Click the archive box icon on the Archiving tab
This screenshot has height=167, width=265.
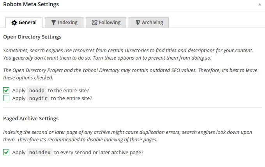[138, 23]
